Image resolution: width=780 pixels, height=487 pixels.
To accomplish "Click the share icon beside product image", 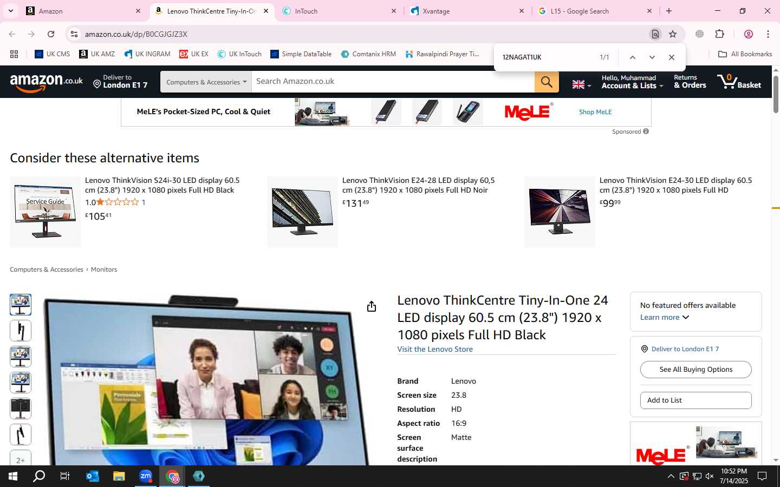I will [x=371, y=307].
